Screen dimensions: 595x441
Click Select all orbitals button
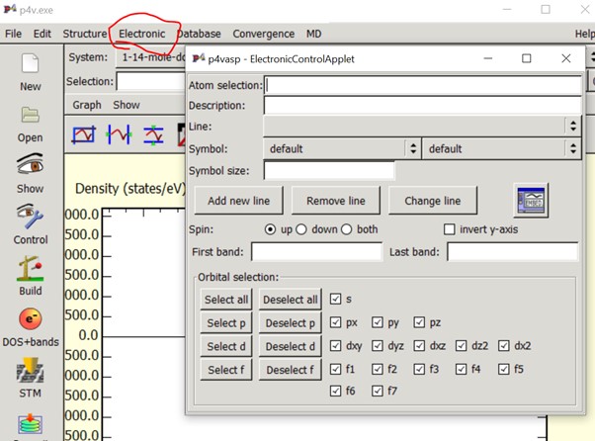(226, 300)
